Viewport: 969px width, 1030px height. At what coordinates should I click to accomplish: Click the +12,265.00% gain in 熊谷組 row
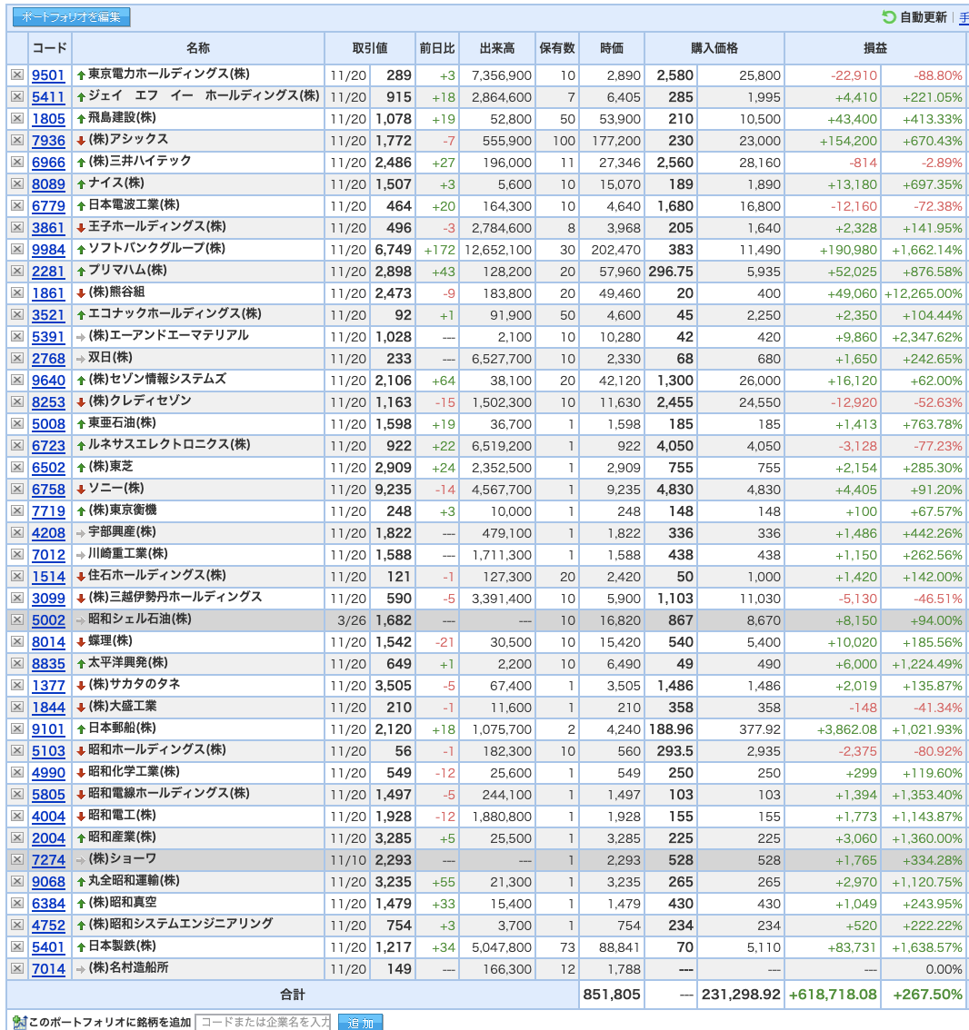click(x=923, y=293)
